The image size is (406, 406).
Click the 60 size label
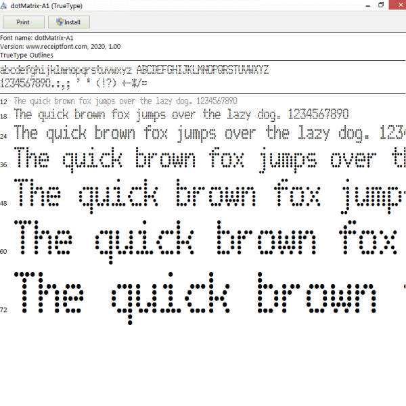tap(4, 252)
